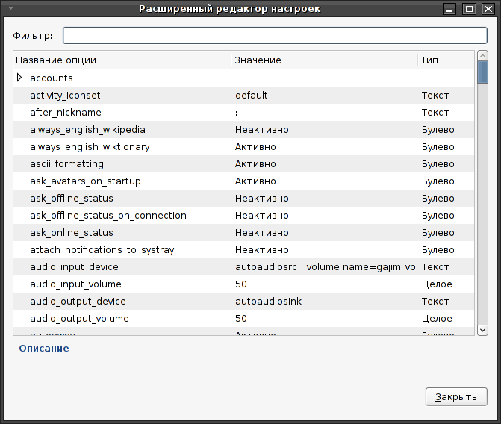
Task: Toggle ascii_formatting value Активно
Action: coord(255,164)
